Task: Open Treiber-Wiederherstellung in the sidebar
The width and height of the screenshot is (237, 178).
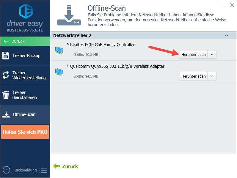Action: [x=25, y=75]
